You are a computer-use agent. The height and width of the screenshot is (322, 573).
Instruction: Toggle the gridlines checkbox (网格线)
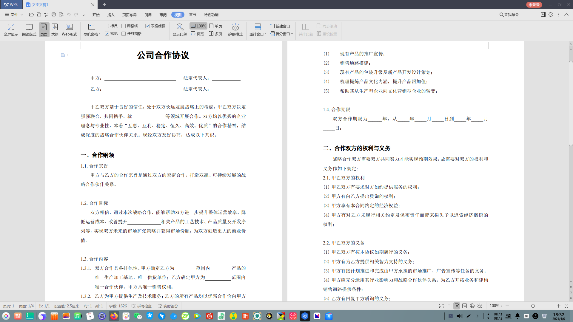[x=124, y=26]
